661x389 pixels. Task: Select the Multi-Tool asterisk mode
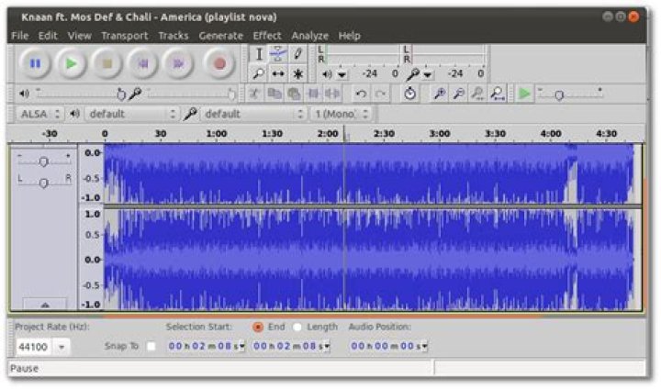[297, 73]
